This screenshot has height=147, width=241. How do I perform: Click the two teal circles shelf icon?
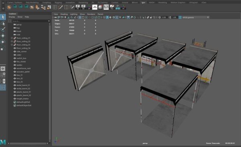118,7
